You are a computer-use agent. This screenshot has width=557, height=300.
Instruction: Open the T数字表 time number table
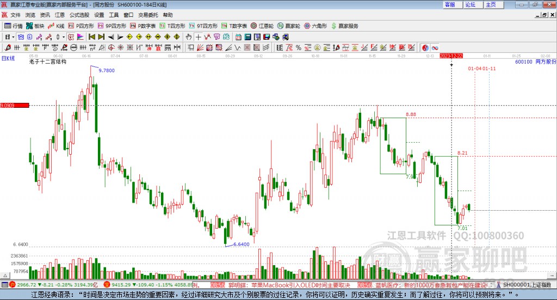point(234,26)
